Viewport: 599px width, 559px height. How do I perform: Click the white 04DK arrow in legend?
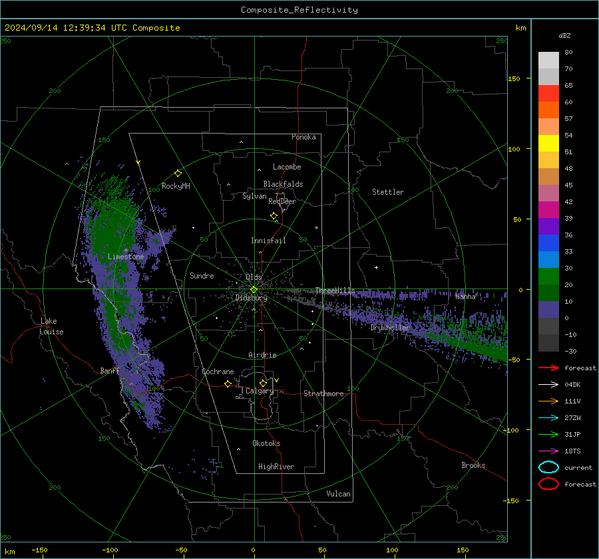[548, 384]
